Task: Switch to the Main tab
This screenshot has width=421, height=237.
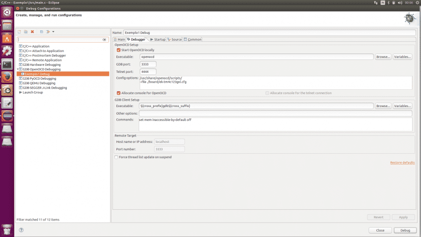Action: click(119, 39)
